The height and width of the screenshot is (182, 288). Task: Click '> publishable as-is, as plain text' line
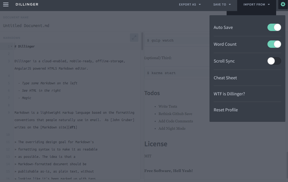pos(54,171)
